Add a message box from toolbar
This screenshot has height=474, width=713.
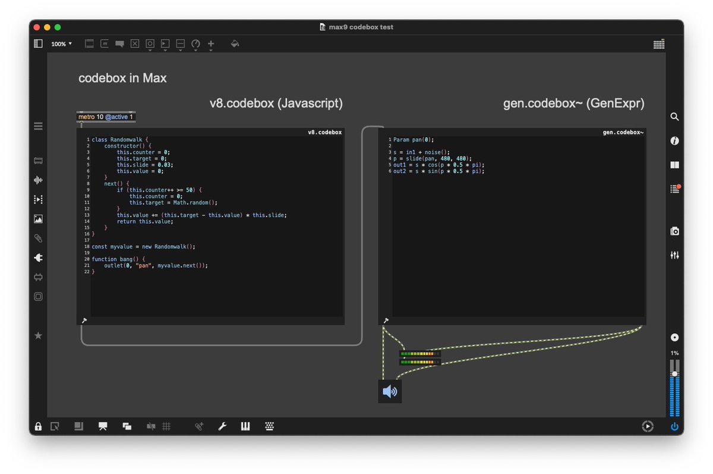click(x=105, y=43)
